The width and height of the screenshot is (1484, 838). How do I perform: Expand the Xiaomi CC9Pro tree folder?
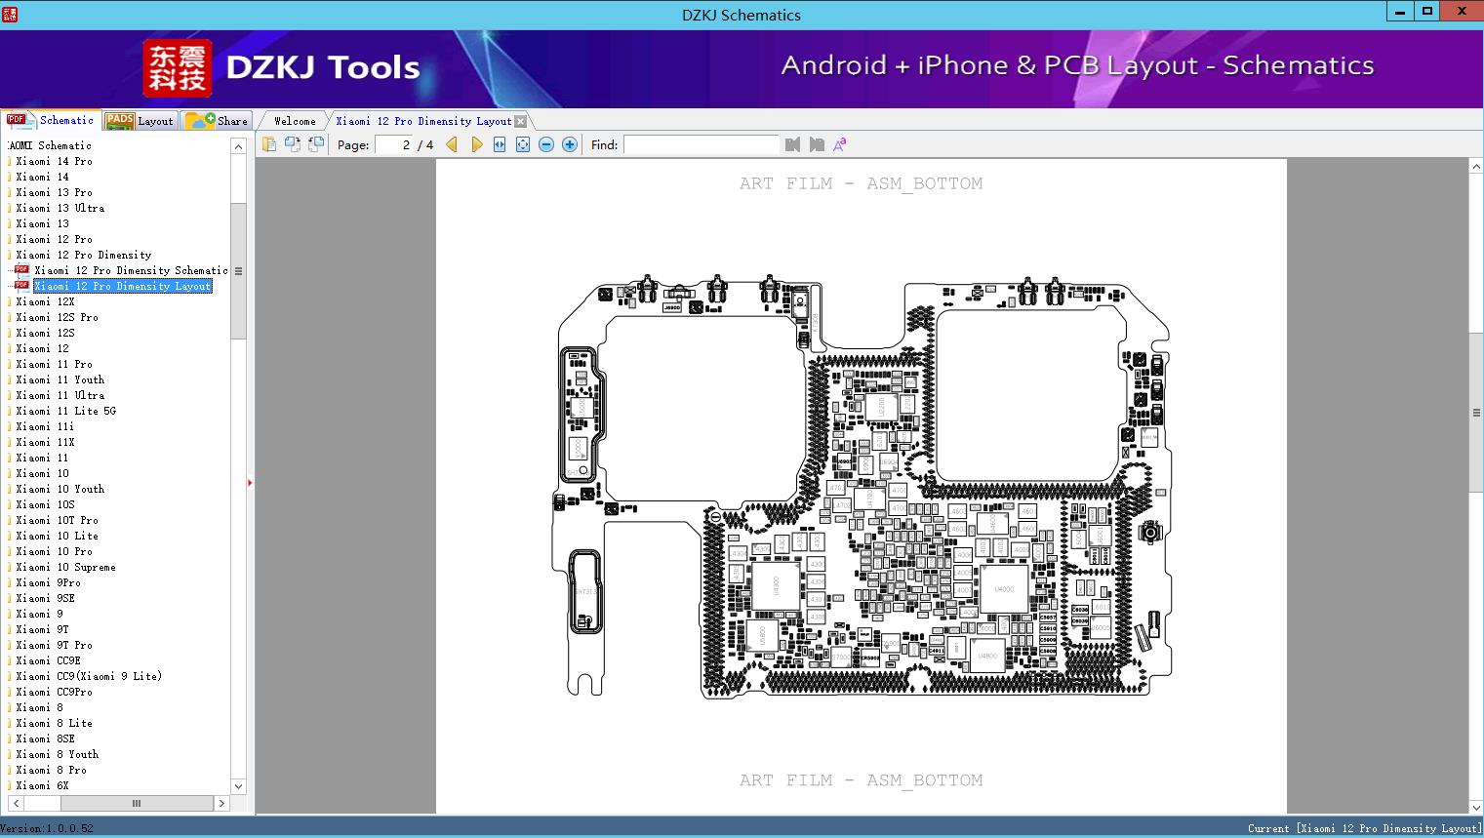pyautogui.click(x=54, y=692)
